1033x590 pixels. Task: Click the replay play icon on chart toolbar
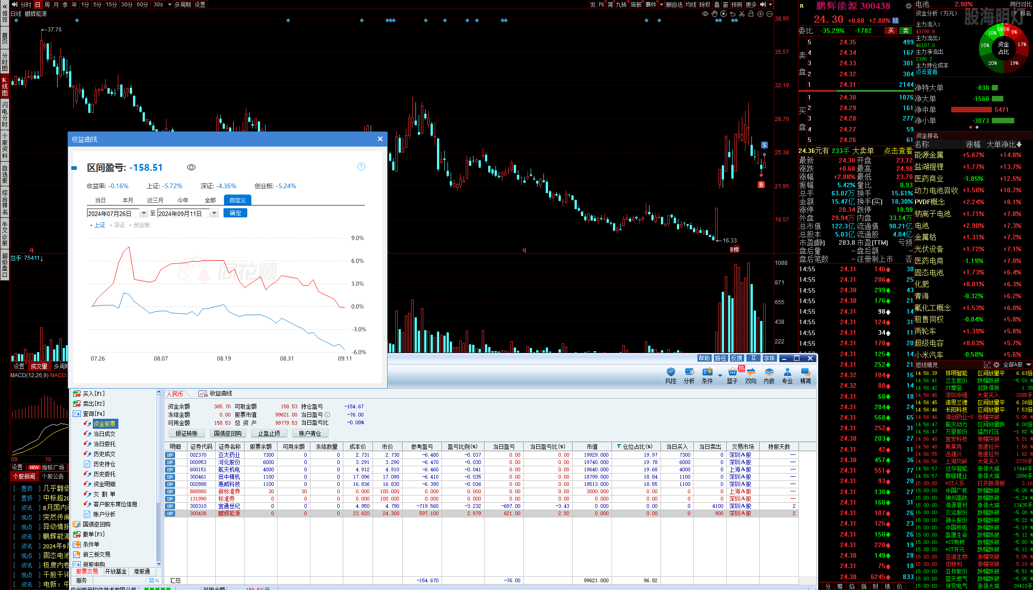(x=724, y=14)
